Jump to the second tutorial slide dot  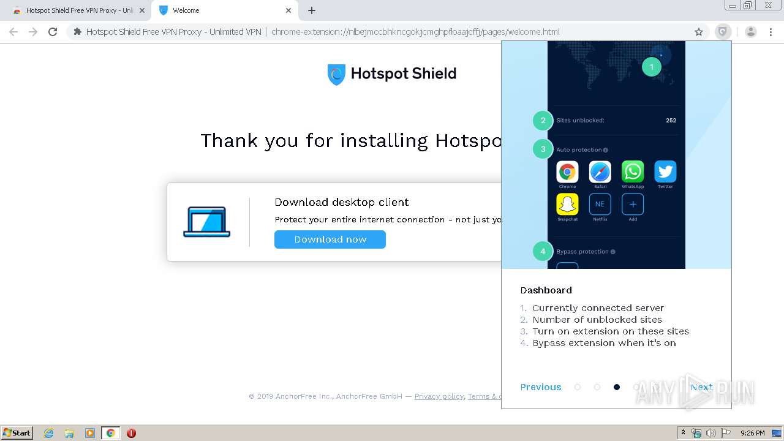click(x=597, y=387)
